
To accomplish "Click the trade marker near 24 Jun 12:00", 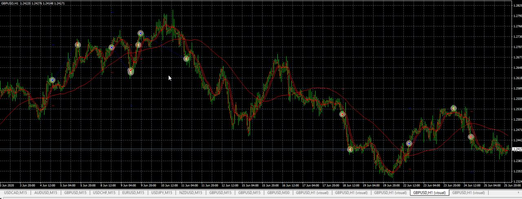I will tap(471, 137).
